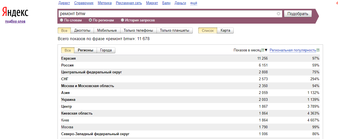Clear the search field with the X icon
Viewport: 338px width, 139px height.
coord(278,13)
